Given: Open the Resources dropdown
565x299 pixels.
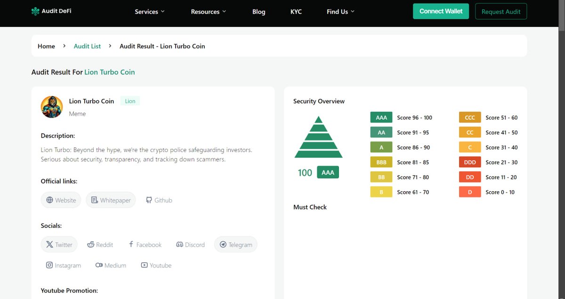Looking at the screenshot, I should (x=208, y=11).
